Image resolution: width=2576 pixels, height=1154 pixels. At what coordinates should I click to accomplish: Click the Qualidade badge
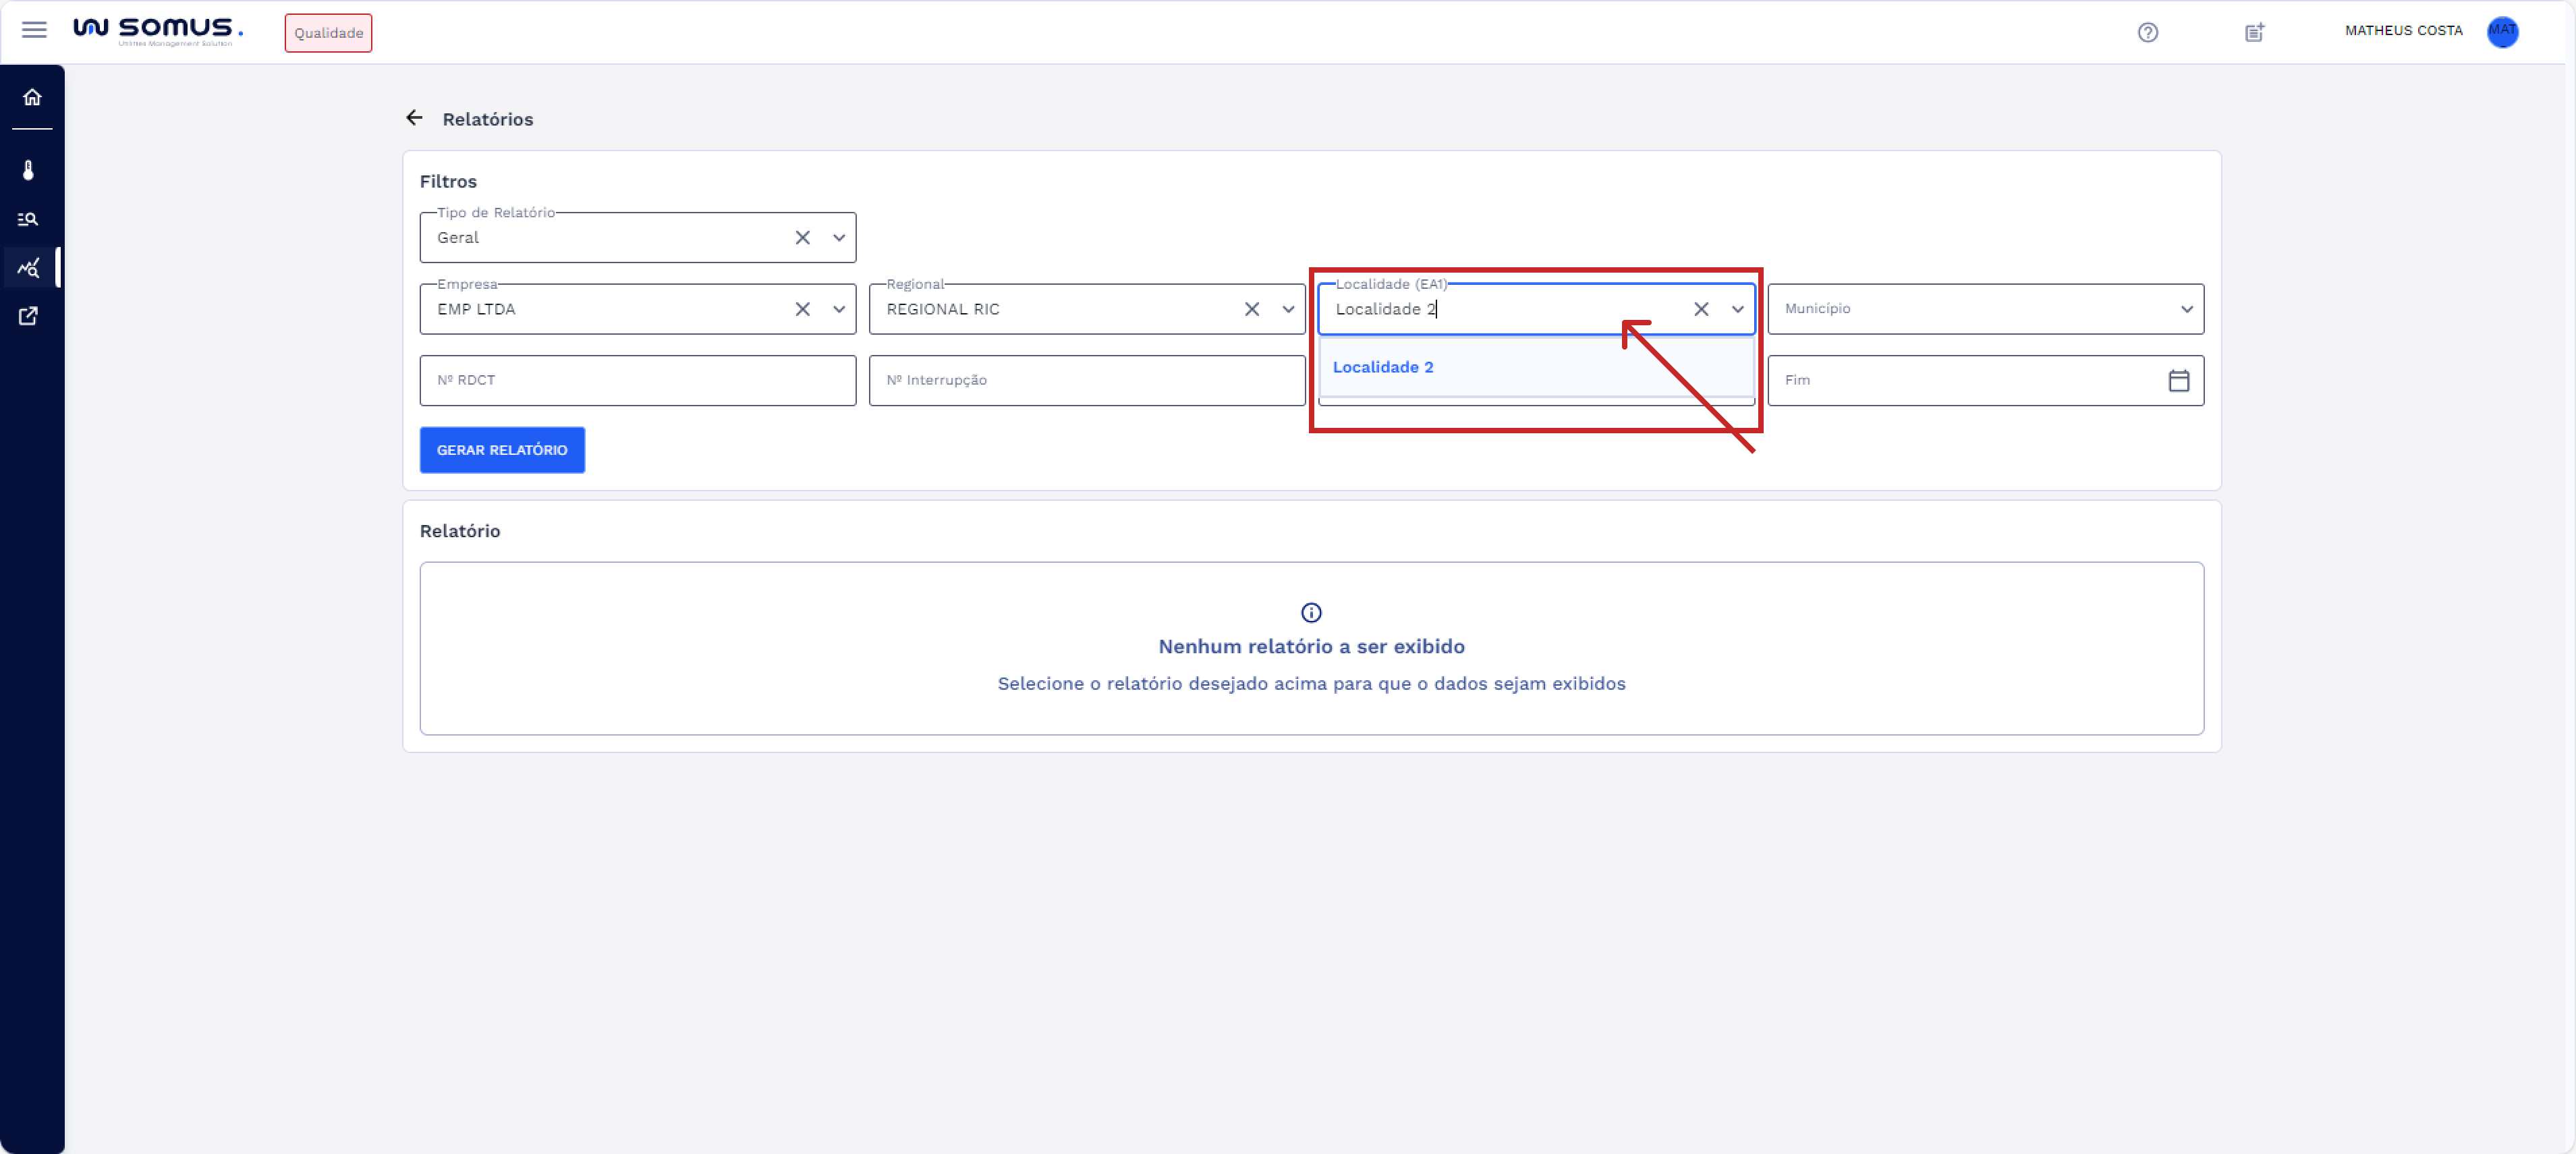click(x=328, y=33)
